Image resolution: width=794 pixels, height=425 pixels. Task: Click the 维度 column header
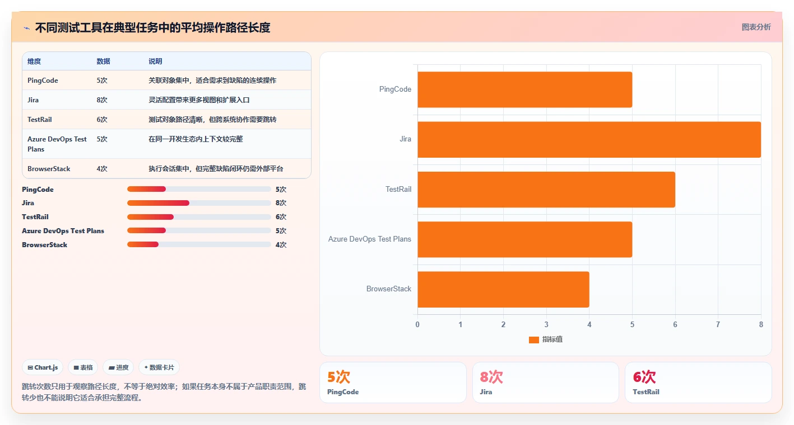[34, 62]
